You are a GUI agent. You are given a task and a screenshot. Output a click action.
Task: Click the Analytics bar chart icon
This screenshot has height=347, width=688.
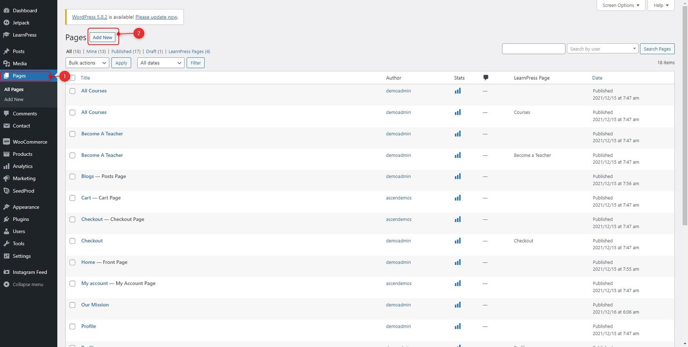6,166
